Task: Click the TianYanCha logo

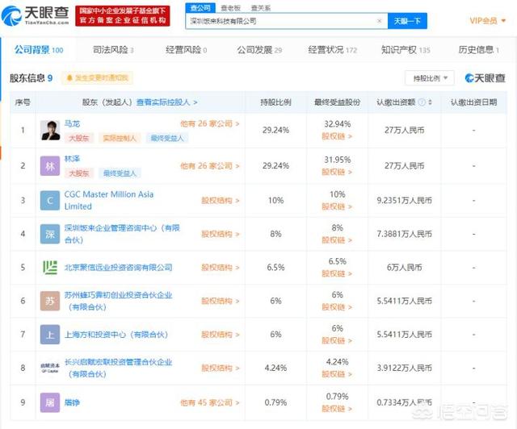Action: (35, 15)
